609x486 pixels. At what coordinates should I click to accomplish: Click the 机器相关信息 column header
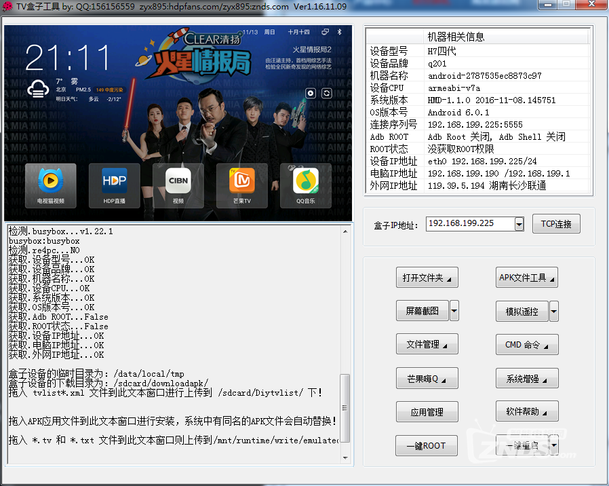click(x=506, y=37)
